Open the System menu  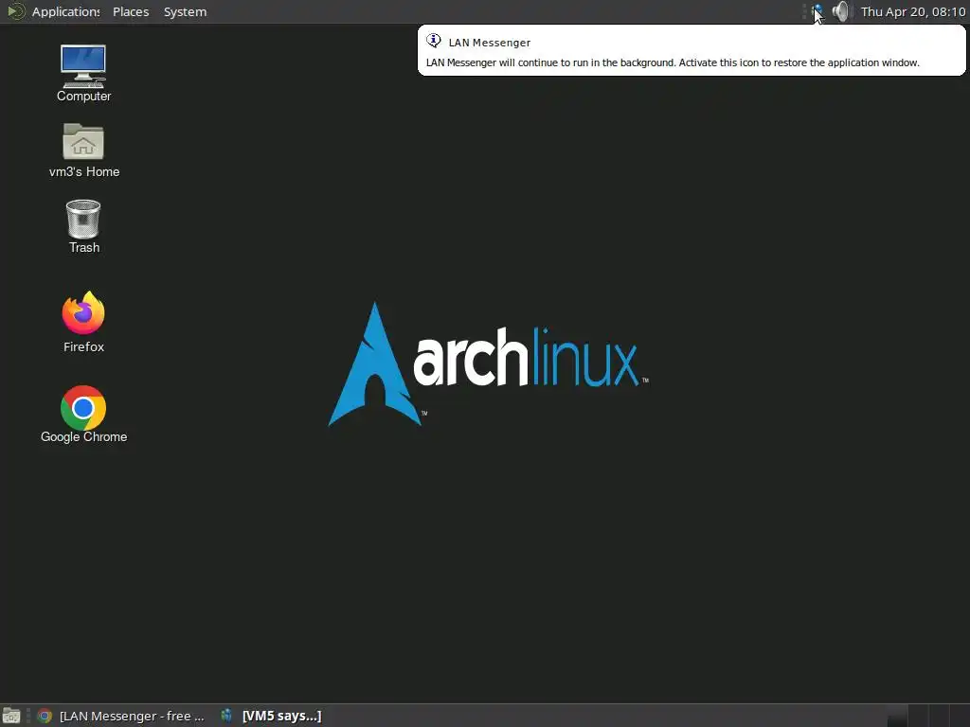tap(185, 11)
